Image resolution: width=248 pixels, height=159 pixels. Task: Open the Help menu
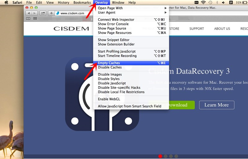132,2
